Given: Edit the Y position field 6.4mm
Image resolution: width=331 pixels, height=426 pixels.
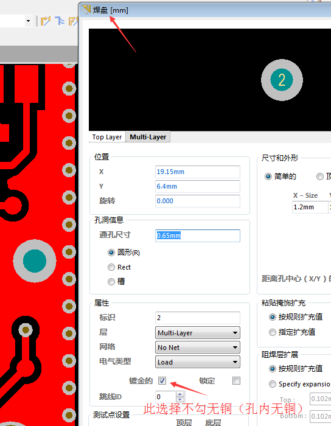Looking at the screenshot, I should (x=197, y=186).
